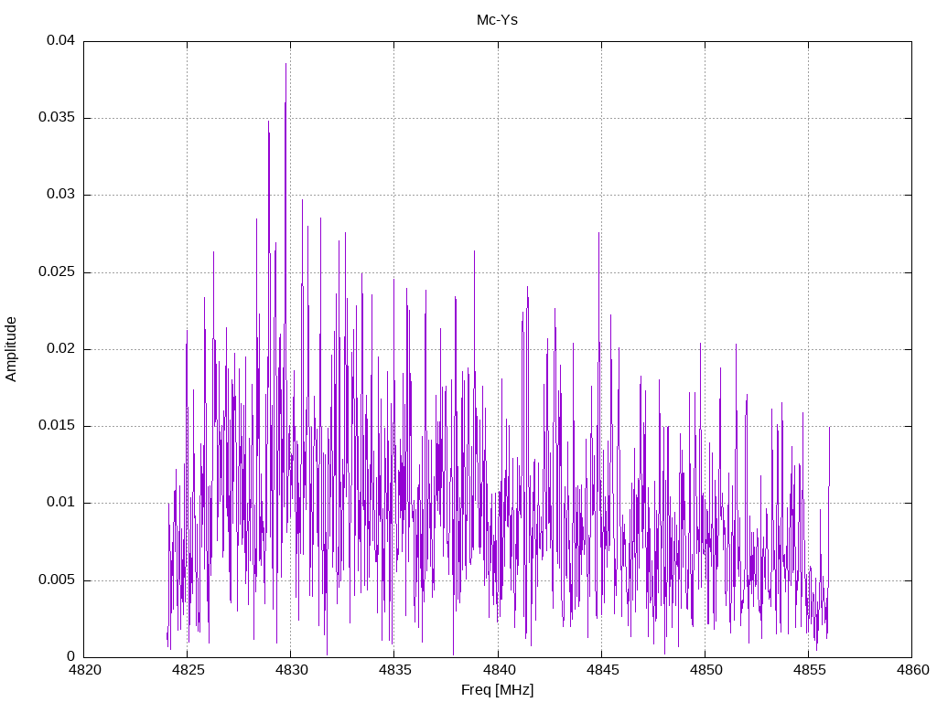The width and height of the screenshot is (937, 702).
Task: Click the y-axis tick label 0.015
Action: (57, 426)
